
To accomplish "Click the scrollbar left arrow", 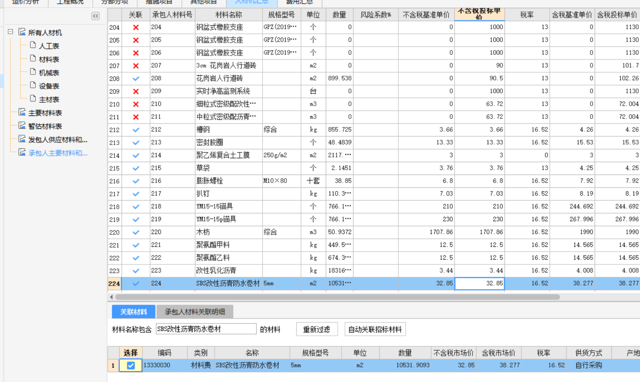I will [111, 297].
